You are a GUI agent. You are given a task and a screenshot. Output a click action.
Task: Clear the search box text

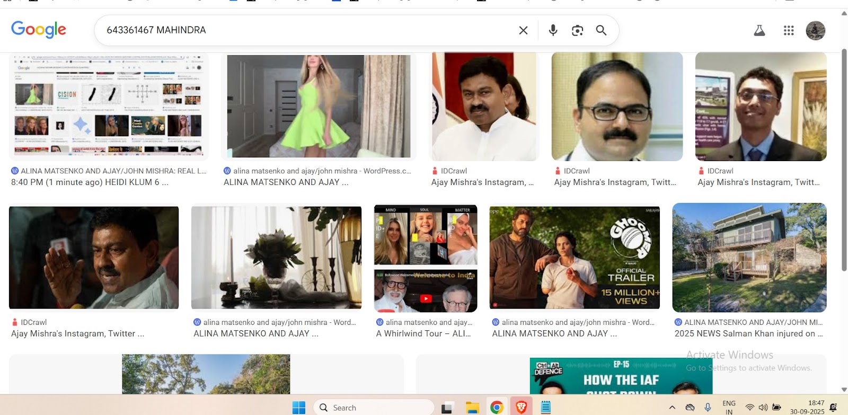point(523,30)
